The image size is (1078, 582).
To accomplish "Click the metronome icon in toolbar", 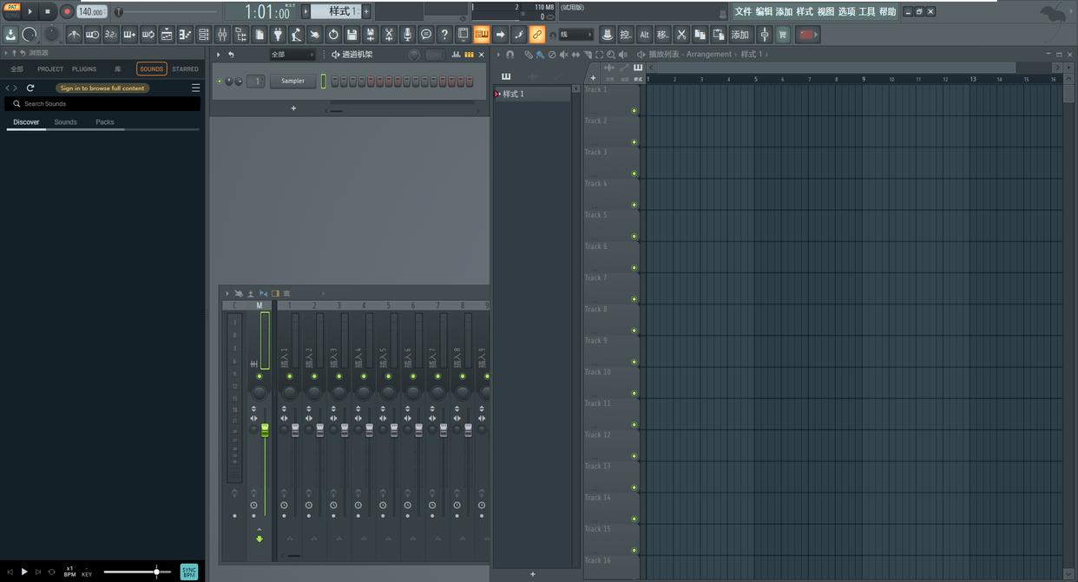I will [x=74, y=35].
